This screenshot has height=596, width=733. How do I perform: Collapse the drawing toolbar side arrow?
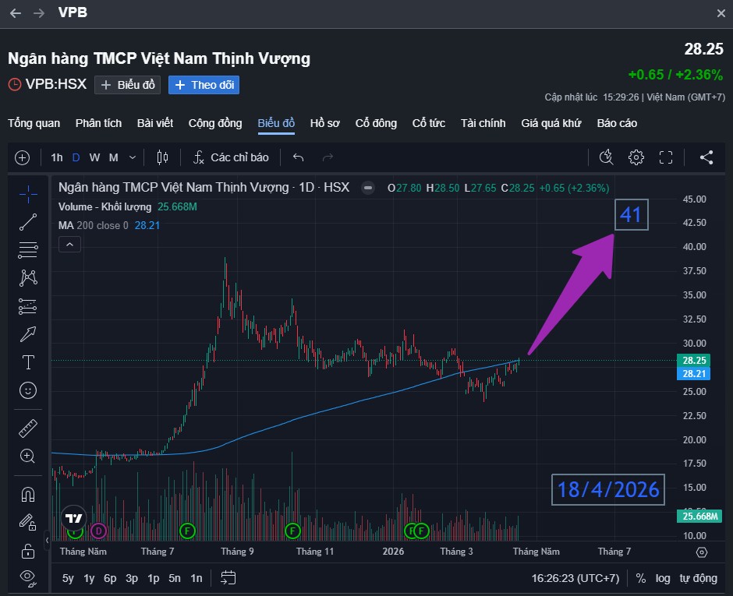coord(48,541)
